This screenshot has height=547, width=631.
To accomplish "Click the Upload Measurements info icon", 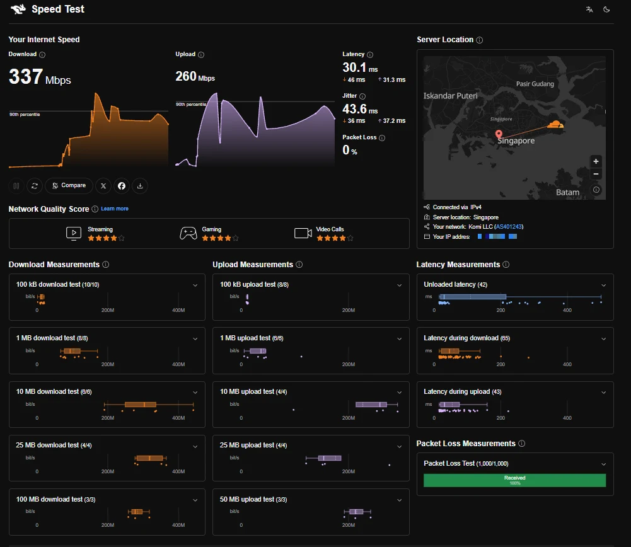I will click(299, 265).
